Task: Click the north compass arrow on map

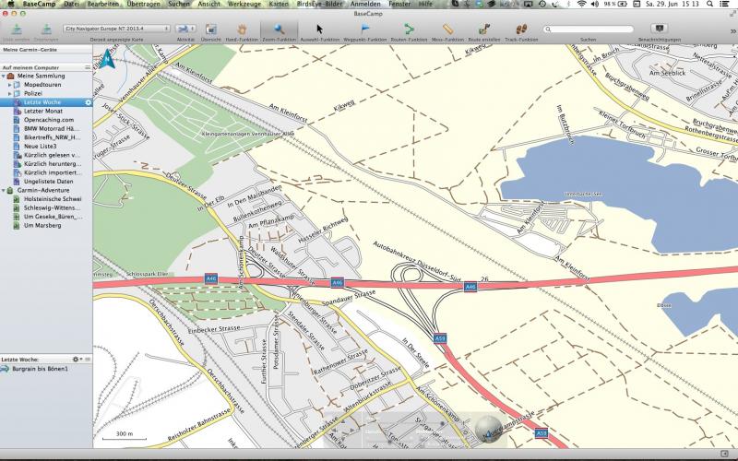Action: (x=107, y=61)
